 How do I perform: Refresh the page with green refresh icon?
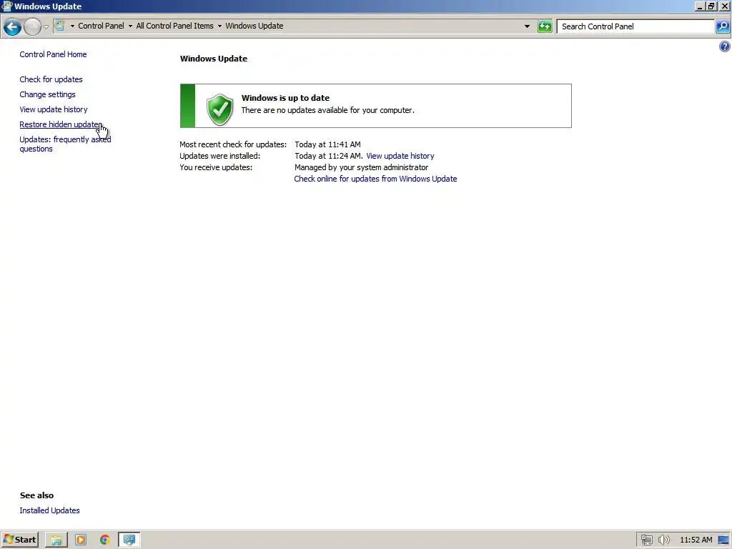(x=544, y=26)
